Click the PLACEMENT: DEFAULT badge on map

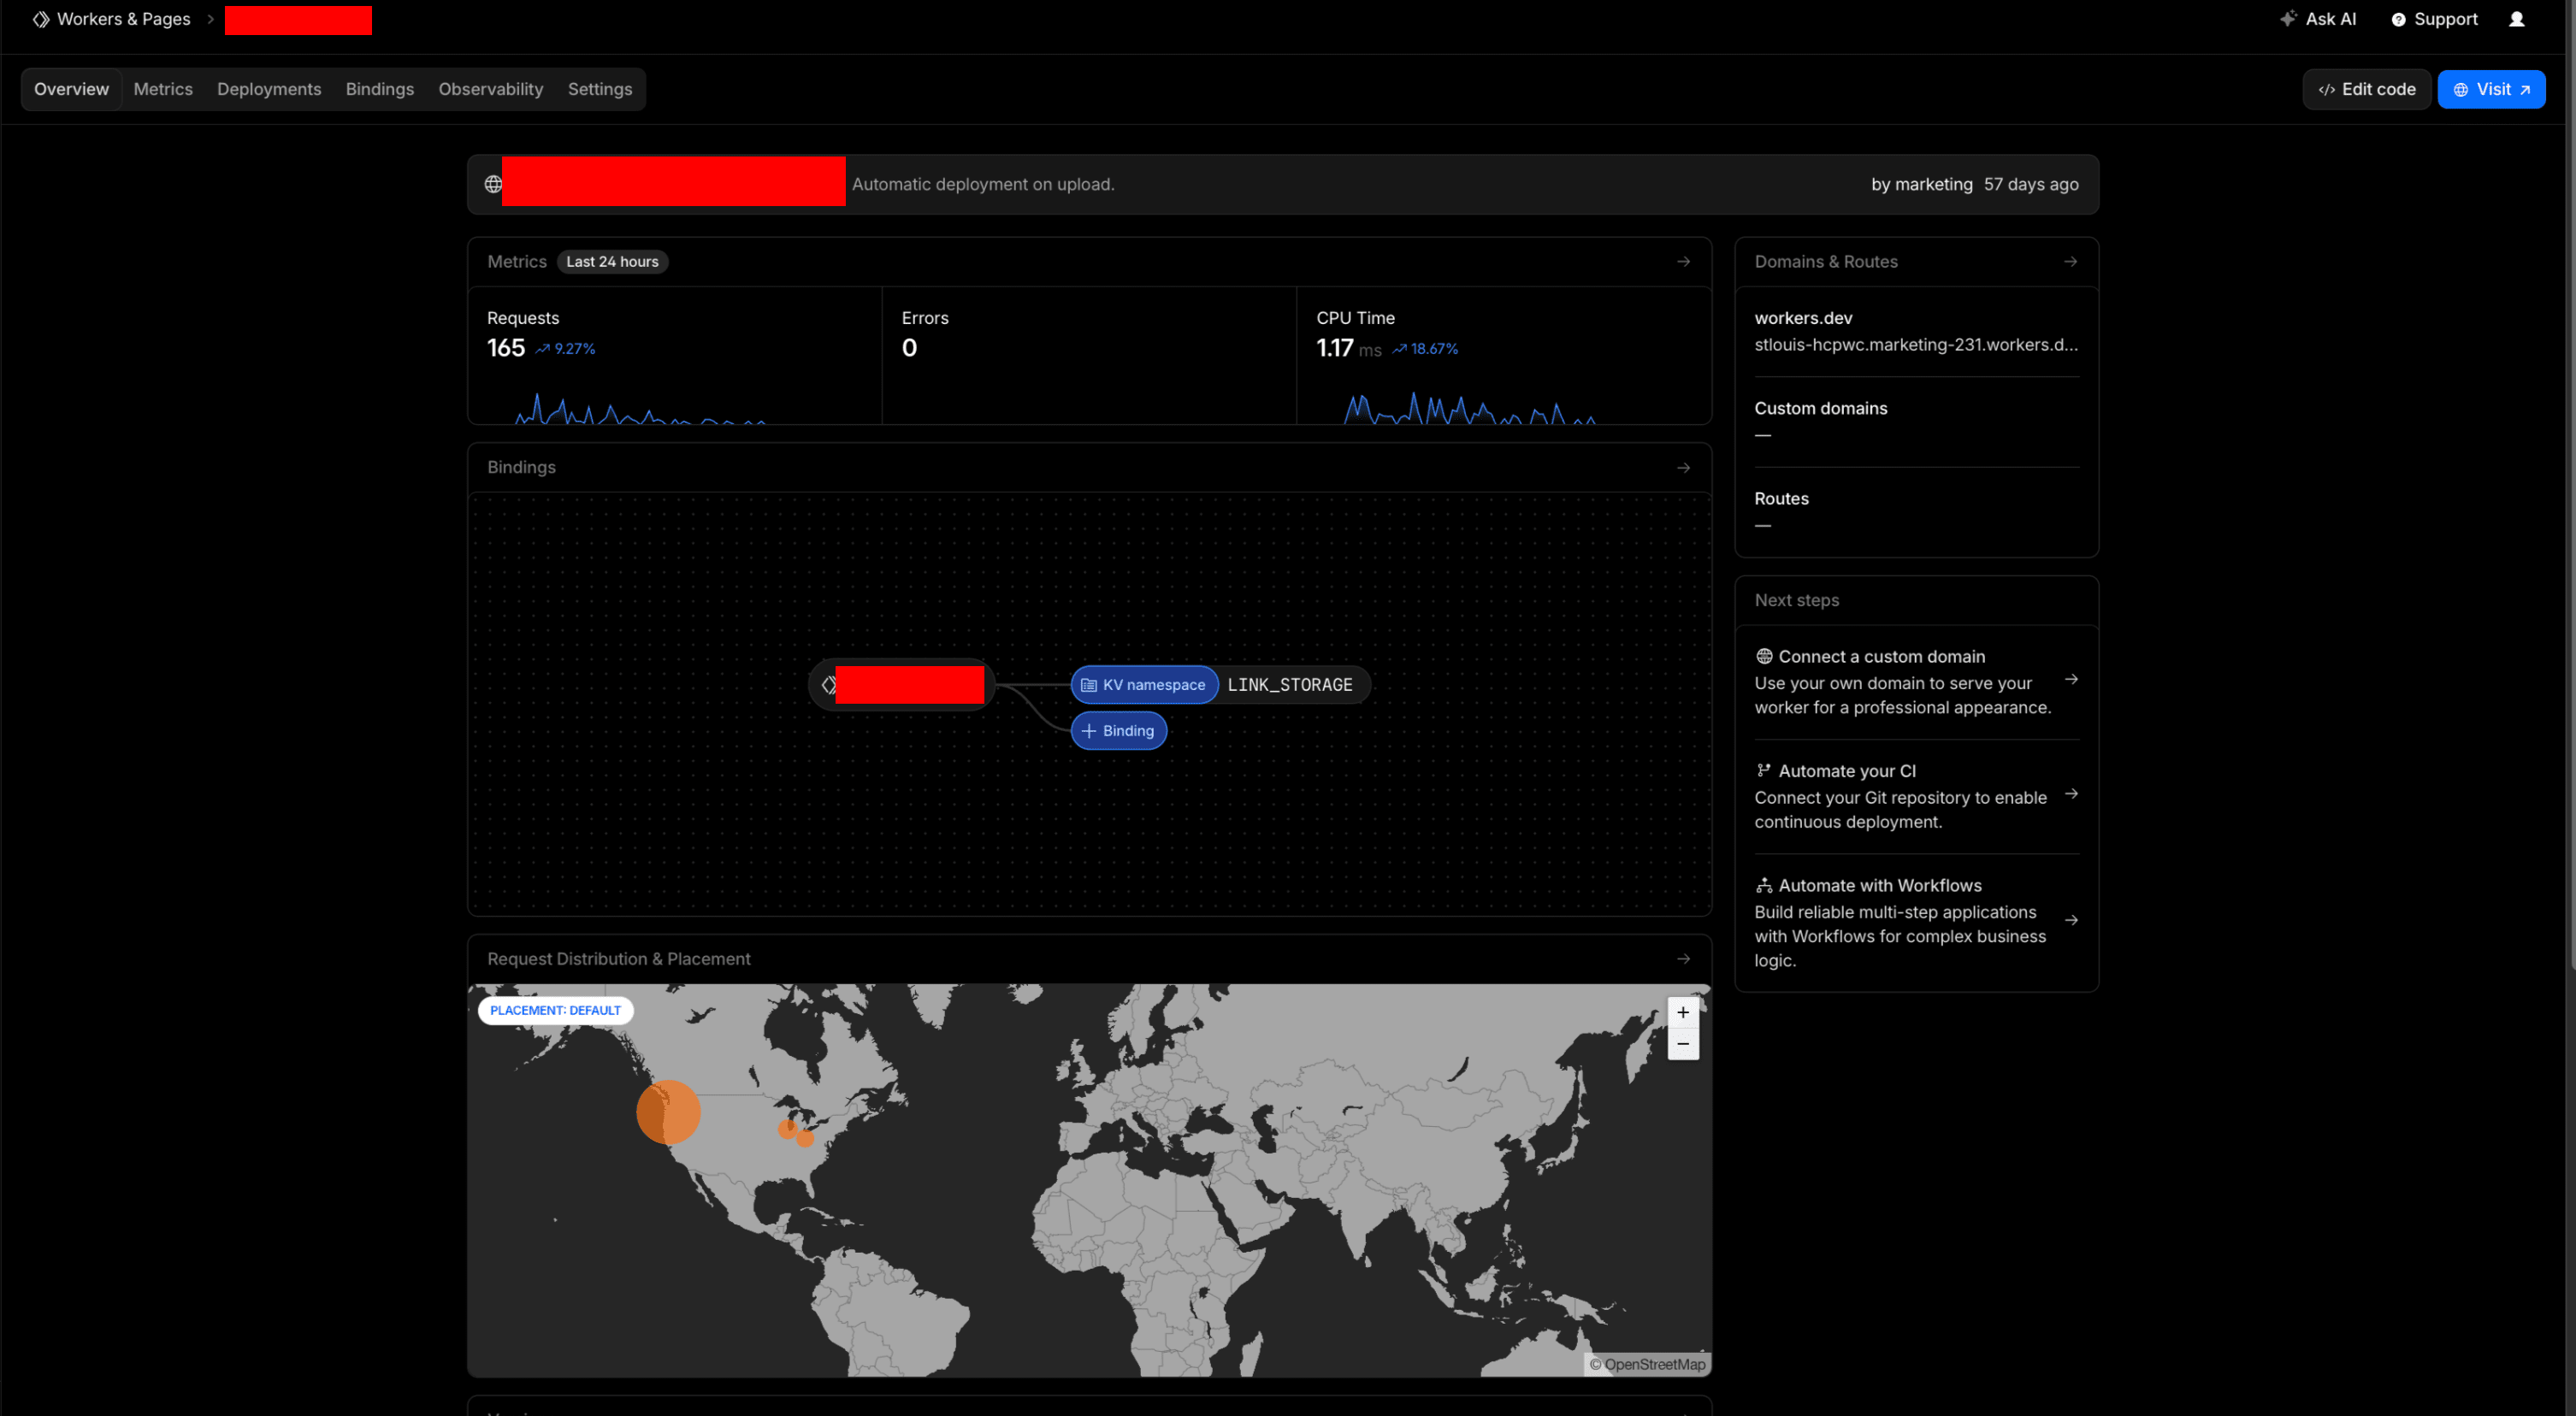(x=555, y=1011)
